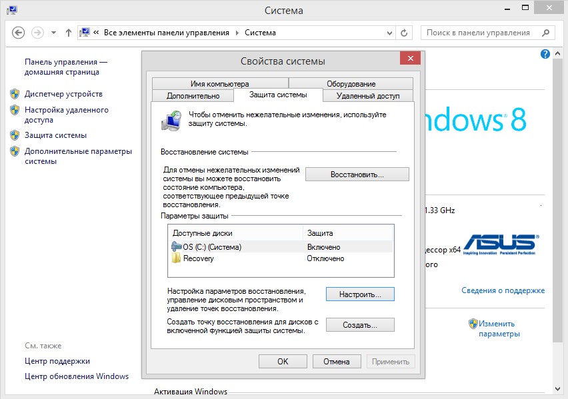This screenshot has height=399, width=568.
Task: Select the 'Защита системы' dialog tab
Action: 278,95
